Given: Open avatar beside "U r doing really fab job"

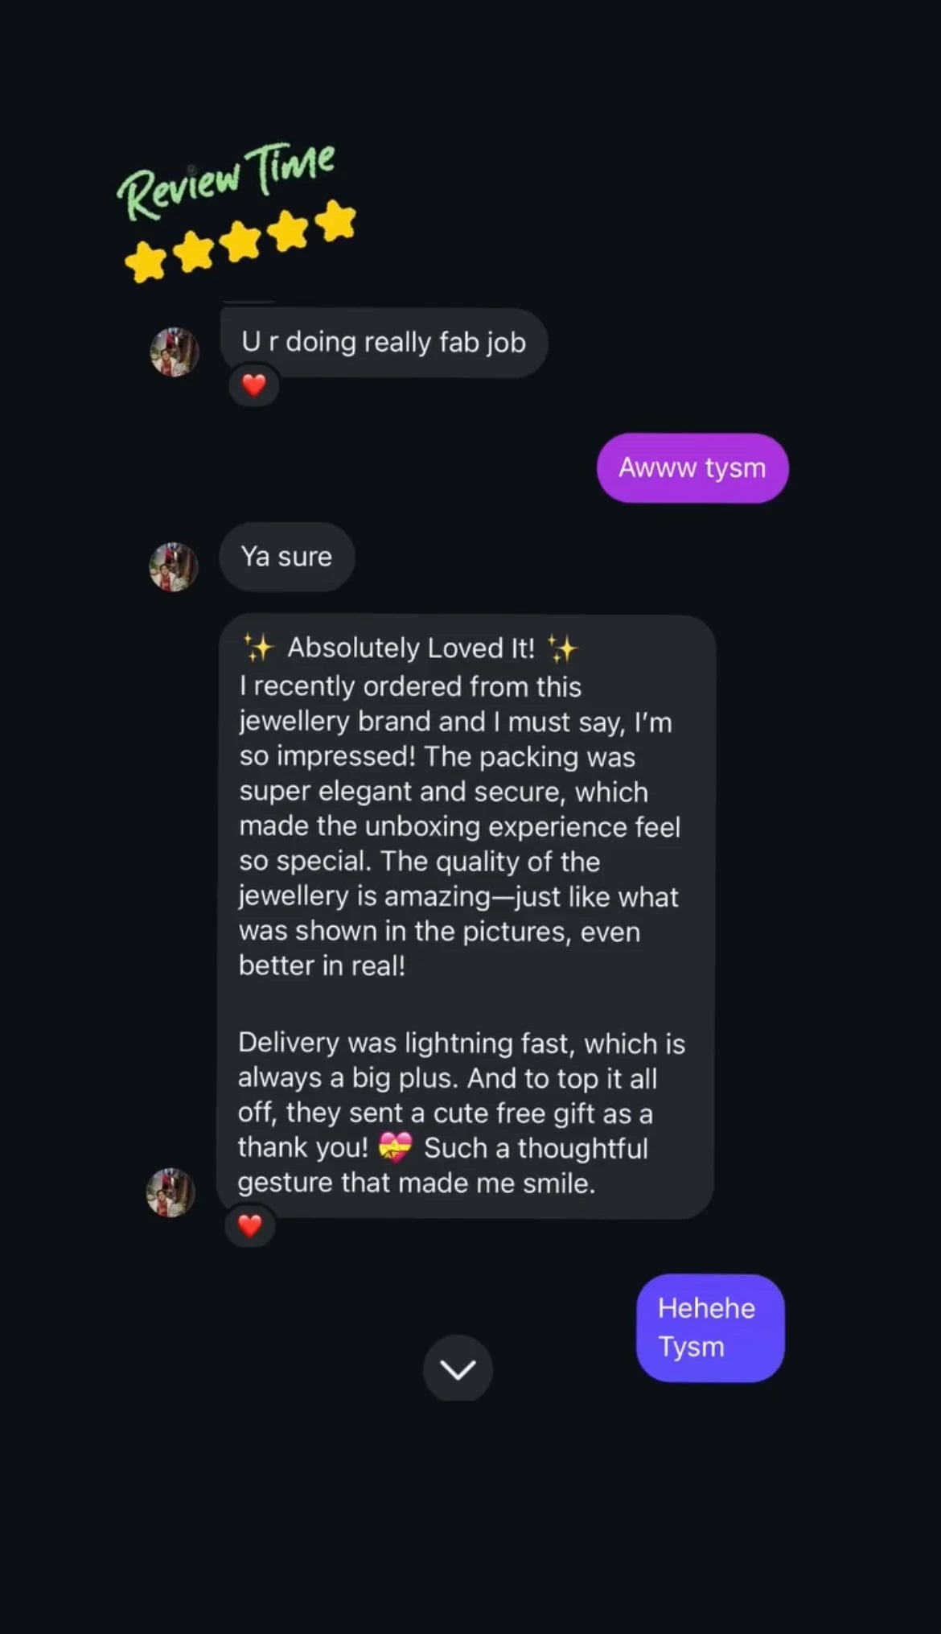Looking at the screenshot, I should tap(174, 352).
